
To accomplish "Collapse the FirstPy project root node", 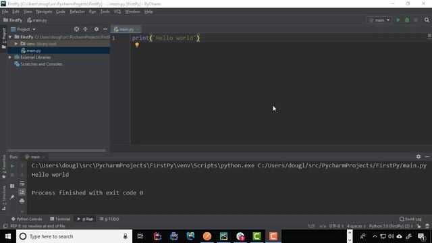I will coord(10,37).
